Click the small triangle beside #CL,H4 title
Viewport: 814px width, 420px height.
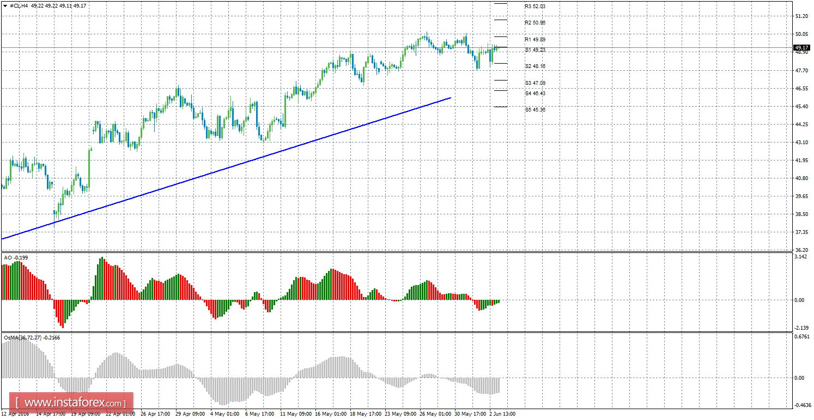tap(5, 5)
